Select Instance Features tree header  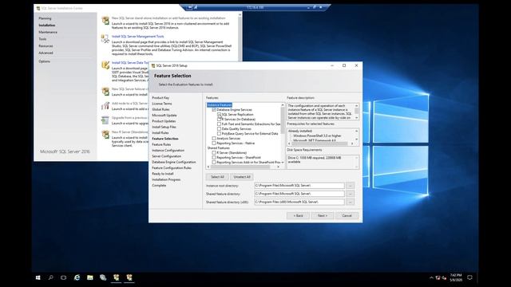point(220,105)
